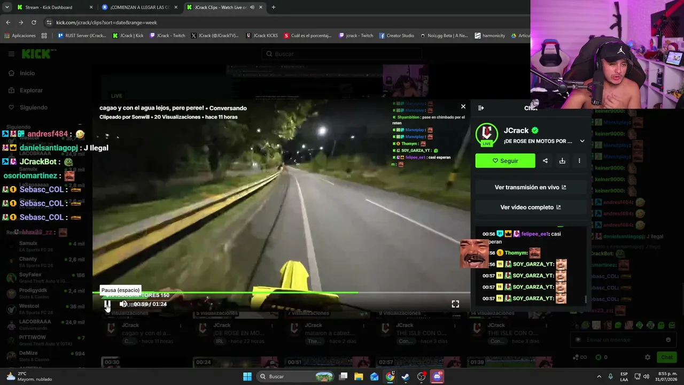
Task: Open the Creator Studio bookmark
Action: click(x=397, y=36)
